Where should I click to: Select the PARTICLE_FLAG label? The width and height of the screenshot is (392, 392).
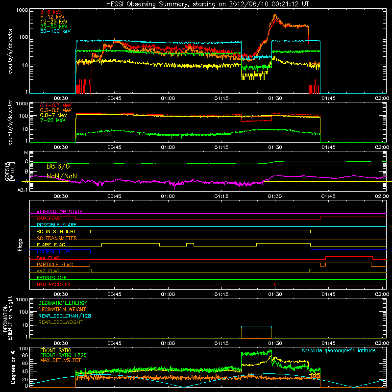point(55,264)
